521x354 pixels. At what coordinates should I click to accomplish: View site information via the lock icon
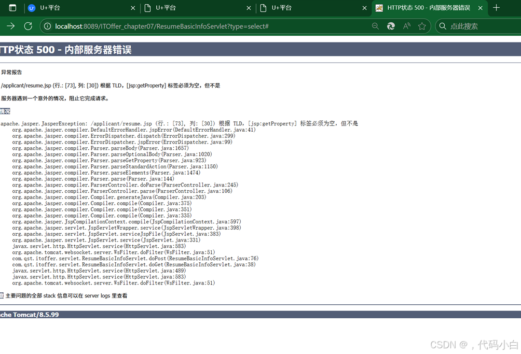click(x=47, y=26)
